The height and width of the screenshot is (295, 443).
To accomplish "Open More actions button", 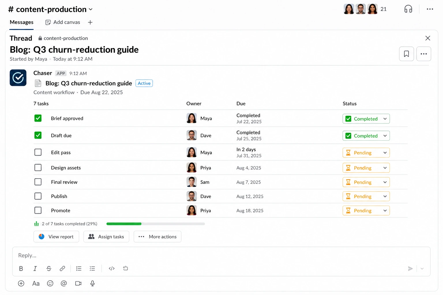I will (x=157, y=237).
